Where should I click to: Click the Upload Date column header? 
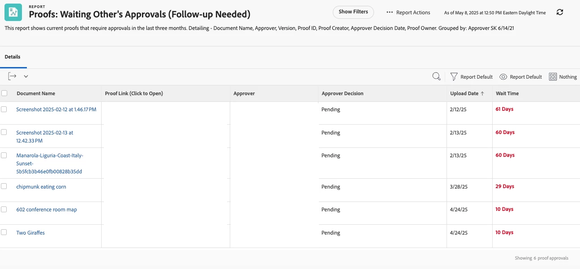point(464,93)
